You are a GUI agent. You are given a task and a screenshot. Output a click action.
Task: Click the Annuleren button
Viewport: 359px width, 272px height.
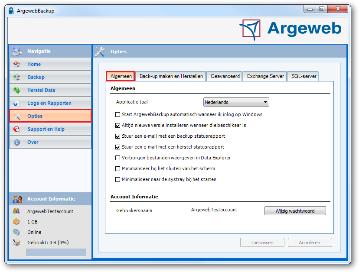click(310, 243)
